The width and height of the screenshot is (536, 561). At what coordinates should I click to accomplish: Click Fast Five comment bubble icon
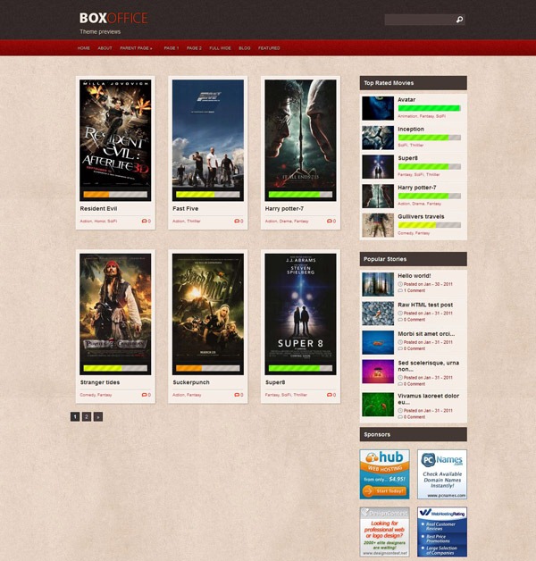(x=237, y=222)
